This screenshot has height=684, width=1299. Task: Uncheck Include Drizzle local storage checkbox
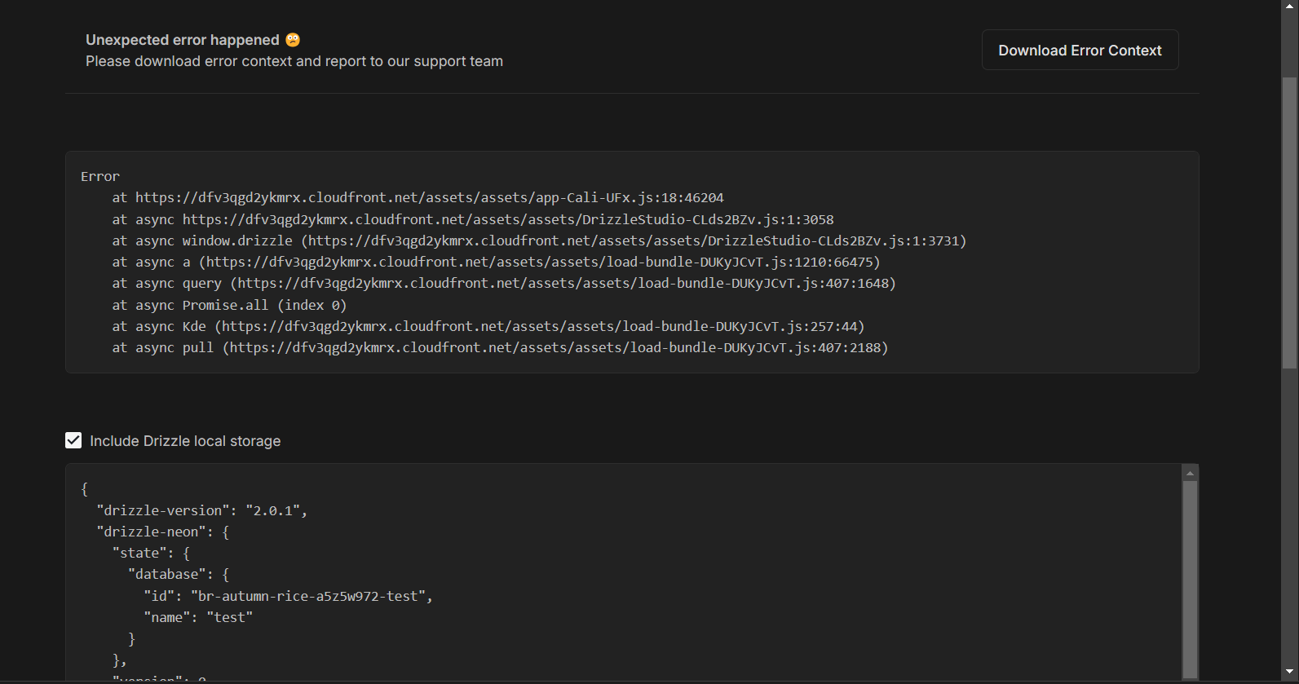coord(73,440)
